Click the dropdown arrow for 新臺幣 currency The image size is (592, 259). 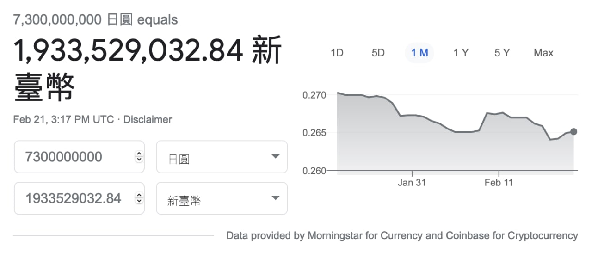[x=276, y=198]
